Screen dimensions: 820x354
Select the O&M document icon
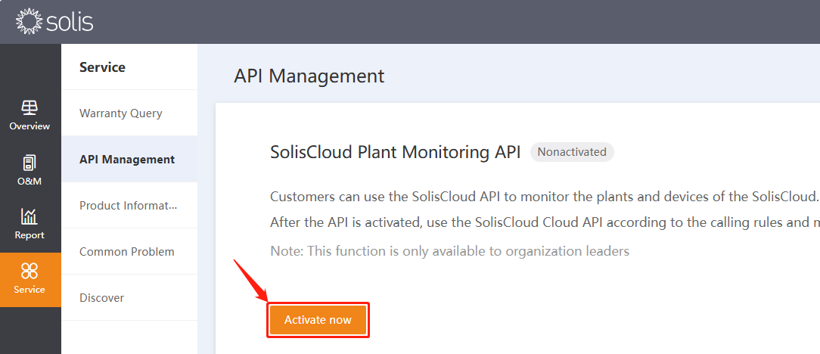(30, 163)
